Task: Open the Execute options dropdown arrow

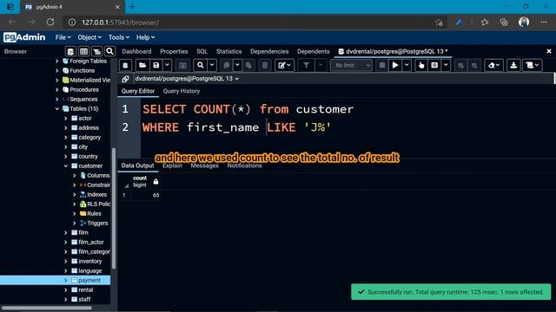Action: (x=407, y=65)
